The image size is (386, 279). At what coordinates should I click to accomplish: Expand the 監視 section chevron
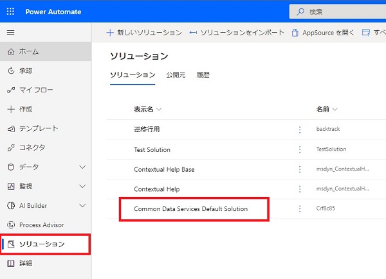tap(83, 186)
